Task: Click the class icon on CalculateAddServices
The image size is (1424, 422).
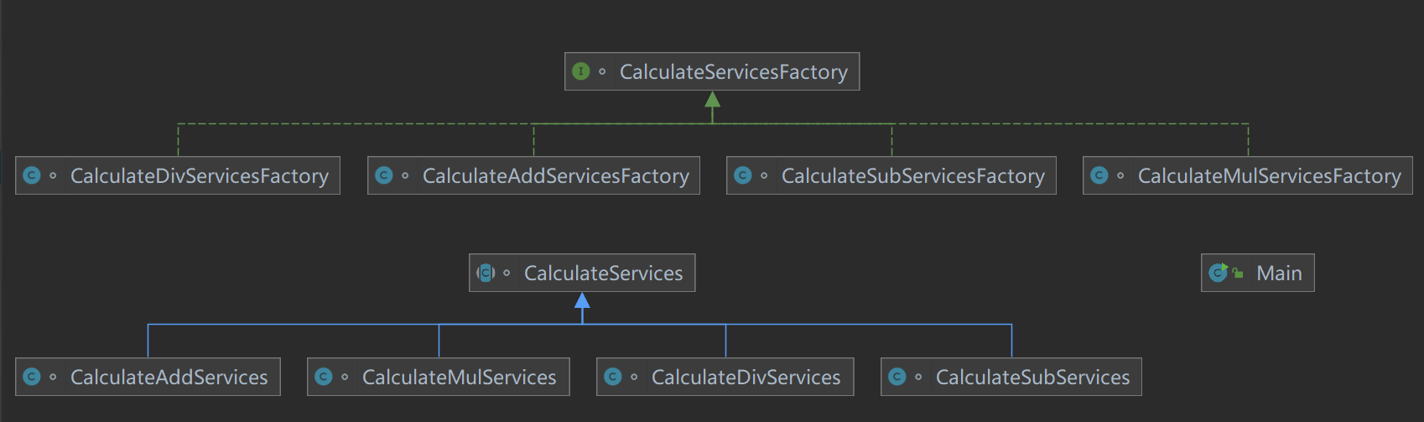Action: (x=32, y=377)
